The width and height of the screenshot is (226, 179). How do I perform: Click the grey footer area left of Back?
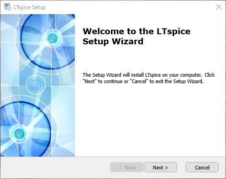click(x=55, y=168)
